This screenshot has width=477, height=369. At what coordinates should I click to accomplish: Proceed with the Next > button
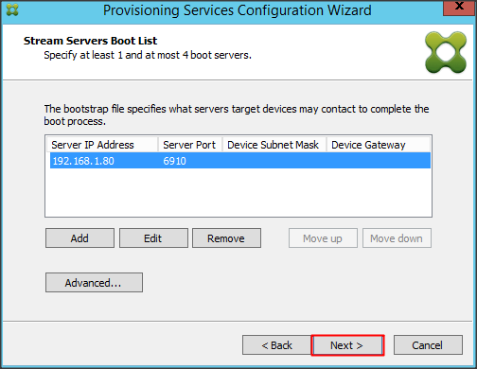point(347,345)
